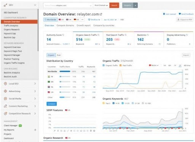Open Keyword Magic Tool in sidebar
195x142 pixels.
tap(13, 51)
